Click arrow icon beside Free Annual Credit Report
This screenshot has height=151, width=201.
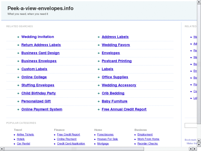coord(99,109)
